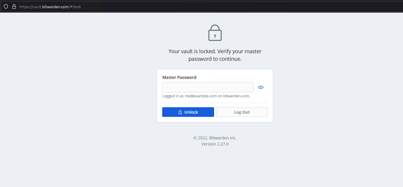Click the vault locked heading message
Viewport: 403px width, 187px height.
click(x=215, y=55)
